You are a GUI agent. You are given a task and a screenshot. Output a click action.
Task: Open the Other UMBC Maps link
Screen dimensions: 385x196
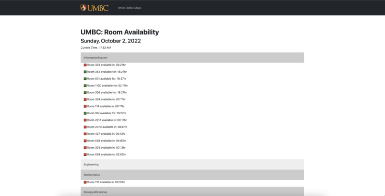pyautogui.click(x=129, y=8)
